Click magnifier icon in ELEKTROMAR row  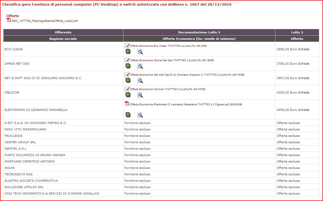point(140,115)
